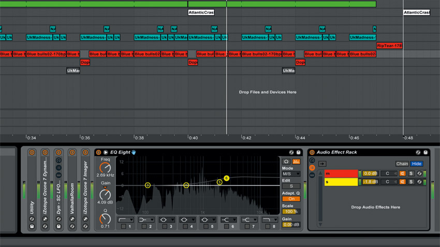Screen dimensions: 440x247
Task: Click the EQ Eight unfold triangle button
Action: point(106,152)
